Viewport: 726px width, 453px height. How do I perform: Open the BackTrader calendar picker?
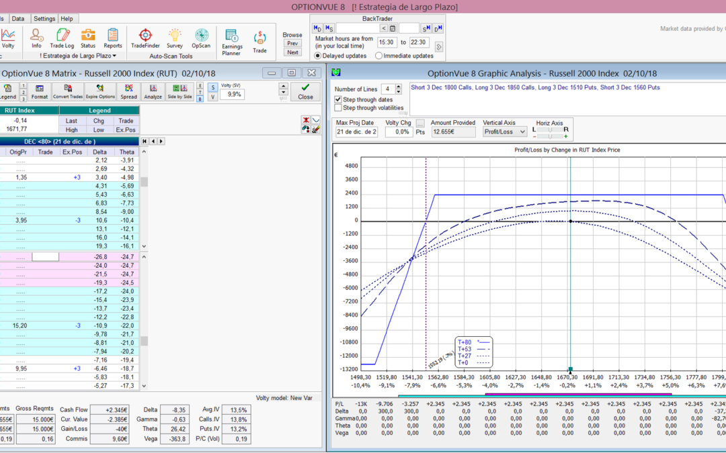tap(393, 28)
